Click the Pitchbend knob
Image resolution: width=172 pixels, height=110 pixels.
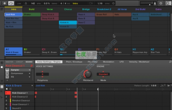click(x=88, y=74)
